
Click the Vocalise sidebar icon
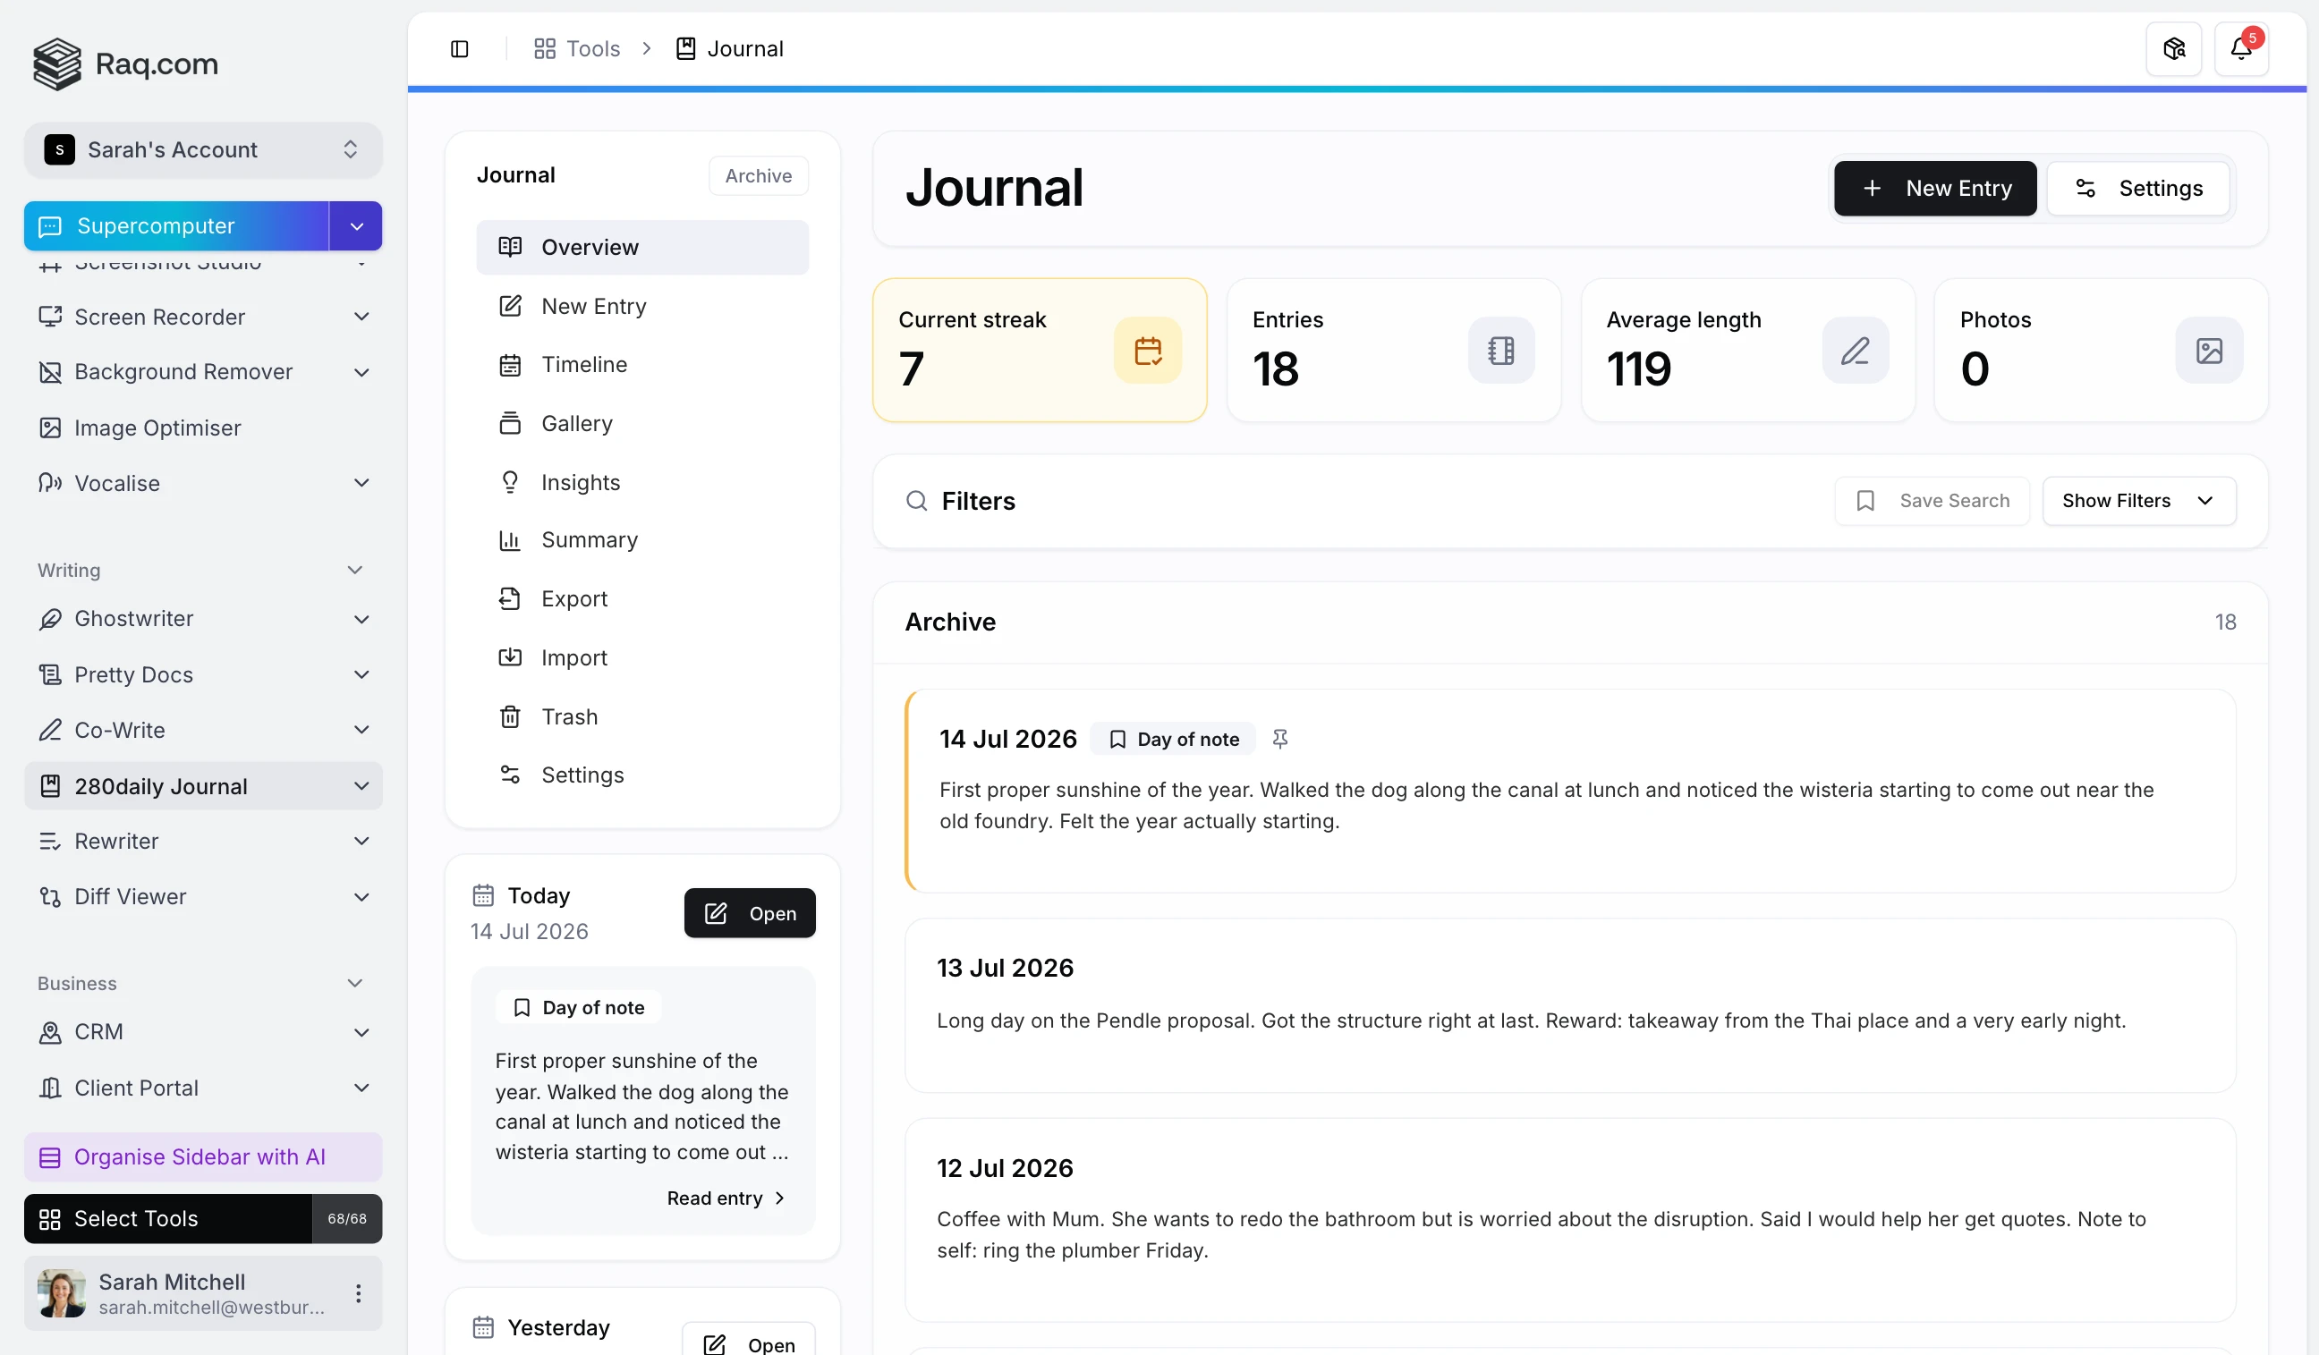coord(50,483)
